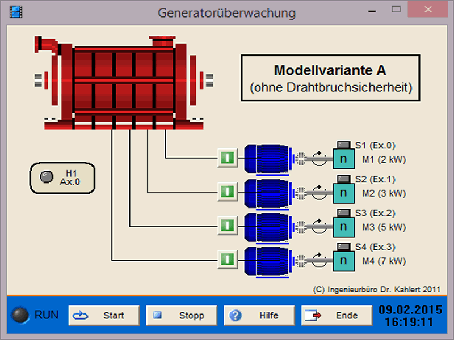Click the S1 speed sensor block
This screenshot has width=454, height=340.
[343, 159]
